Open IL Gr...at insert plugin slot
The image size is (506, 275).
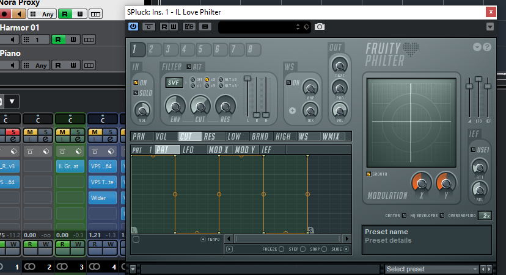tap(70, 166)
